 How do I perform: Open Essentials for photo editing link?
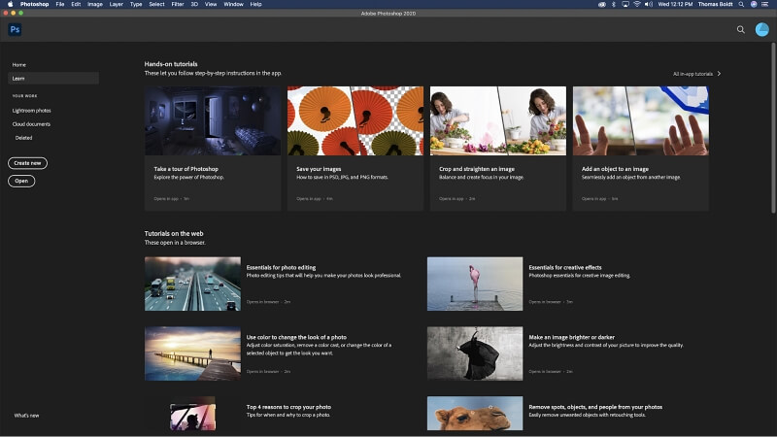281,268
